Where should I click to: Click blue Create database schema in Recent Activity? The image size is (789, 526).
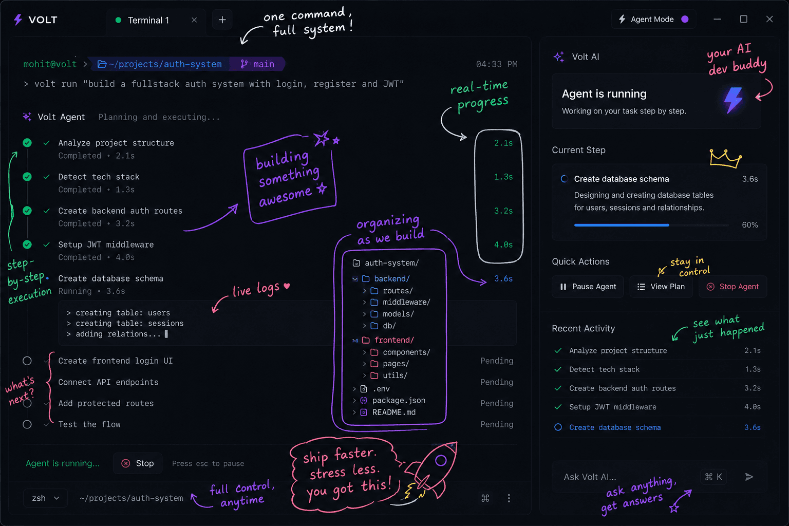615,427
